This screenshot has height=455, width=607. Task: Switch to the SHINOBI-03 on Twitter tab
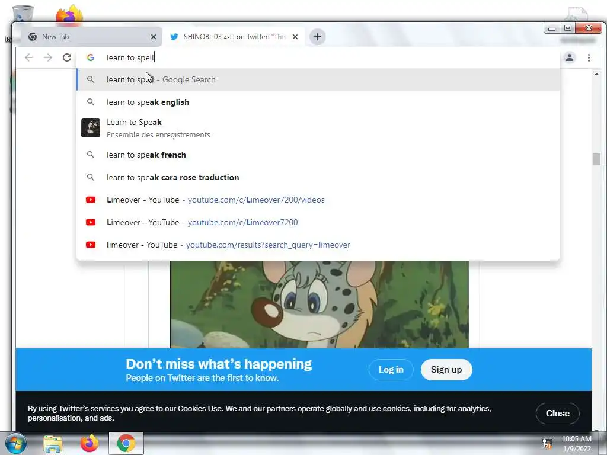[x=234, y=37]
